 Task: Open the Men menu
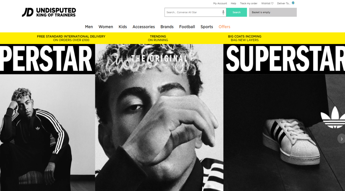pos(89,27)
